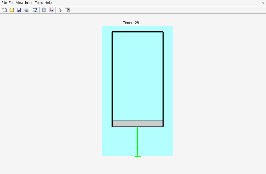Screen dimensions: 266x174
Task: Open the Edit menu
Action: 11,3
